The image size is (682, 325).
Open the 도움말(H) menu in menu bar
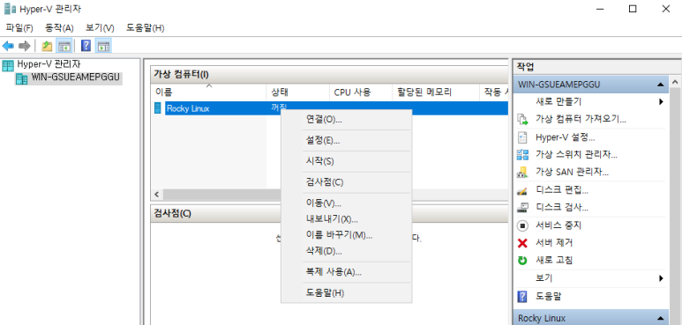click(145, 28)
